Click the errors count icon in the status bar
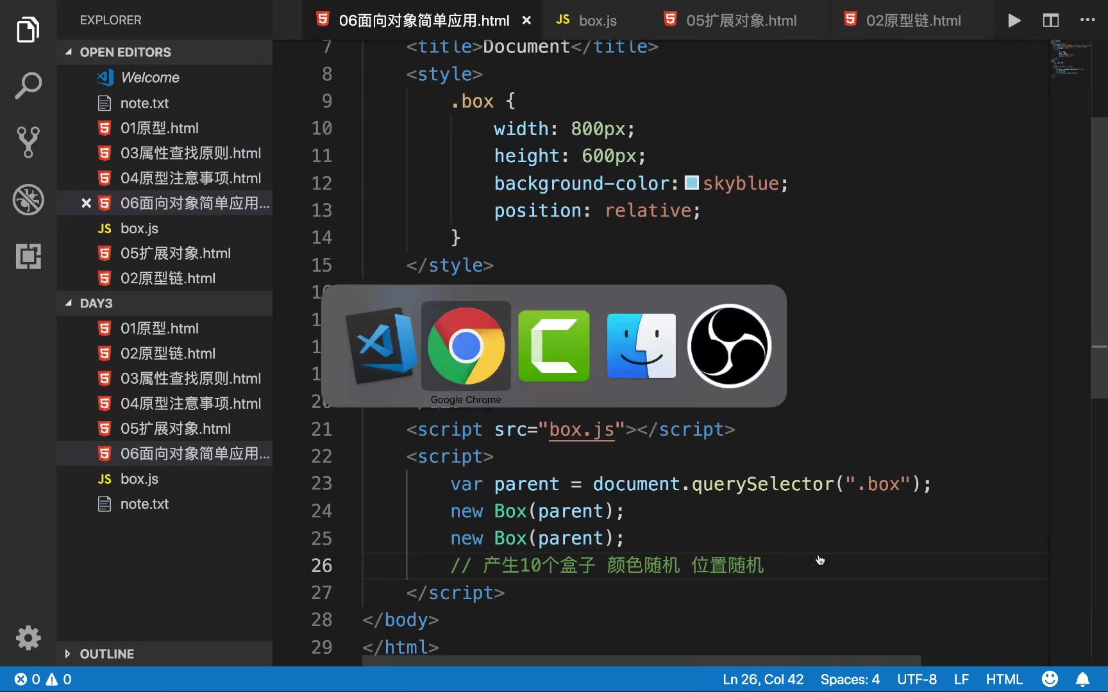This screenshot has height=692, width=1108. click(x=27, y=679)
